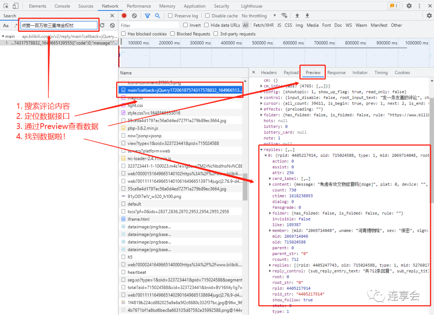
Task: Collapse the reply item 0 node
Action: coord(266,155)
